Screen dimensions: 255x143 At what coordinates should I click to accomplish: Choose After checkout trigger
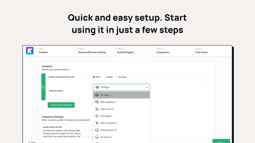pos(121,123)
